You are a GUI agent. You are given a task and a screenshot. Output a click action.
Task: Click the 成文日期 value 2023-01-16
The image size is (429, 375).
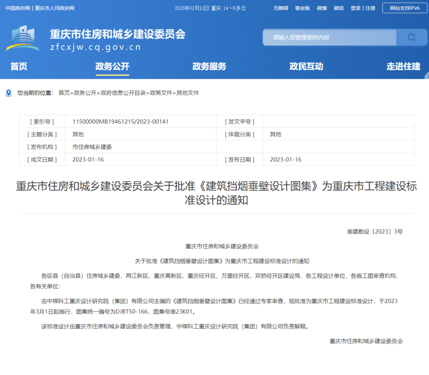(x=88, y=159)
